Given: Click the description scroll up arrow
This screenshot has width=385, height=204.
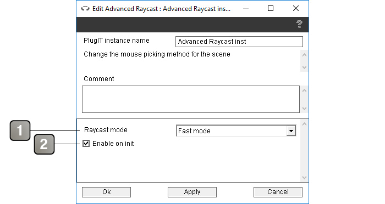Looking at the screenshot, I should coord(305,55).
